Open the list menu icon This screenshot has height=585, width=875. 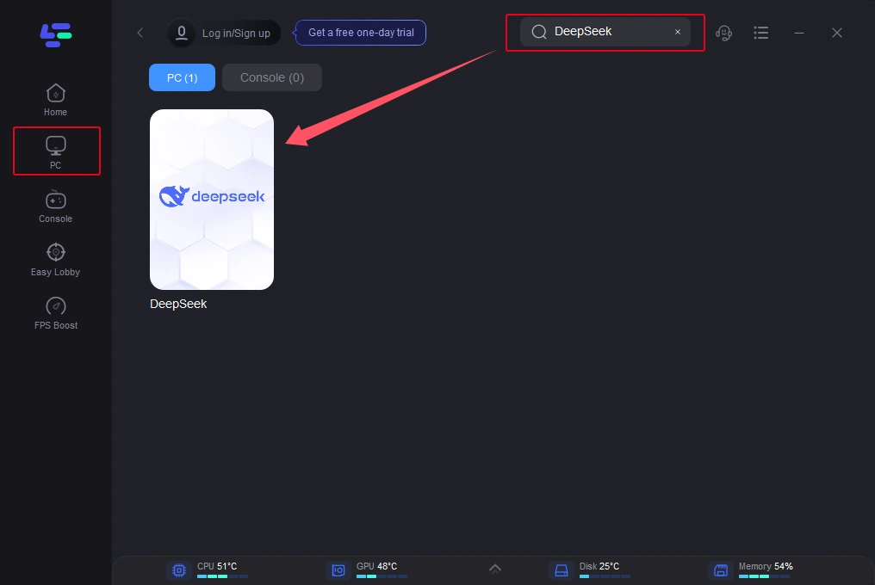(x=760, y=33)
